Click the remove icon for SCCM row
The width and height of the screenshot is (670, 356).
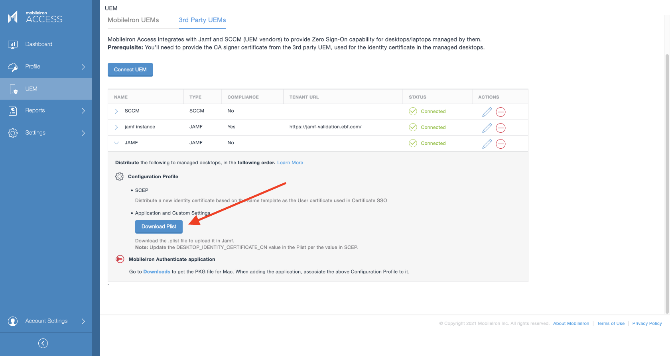[501, 112]
